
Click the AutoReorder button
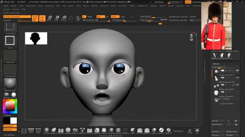pos(232,132)
